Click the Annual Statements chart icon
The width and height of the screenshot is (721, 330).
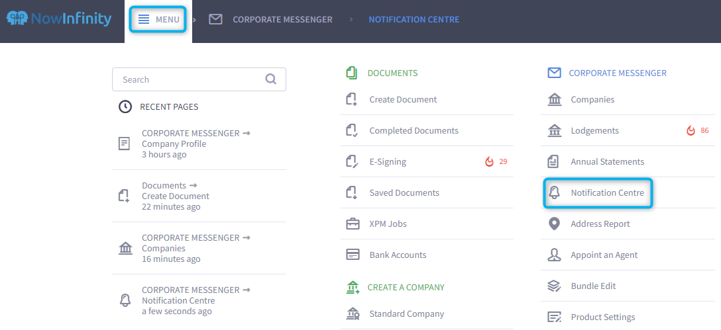[553, 161]
